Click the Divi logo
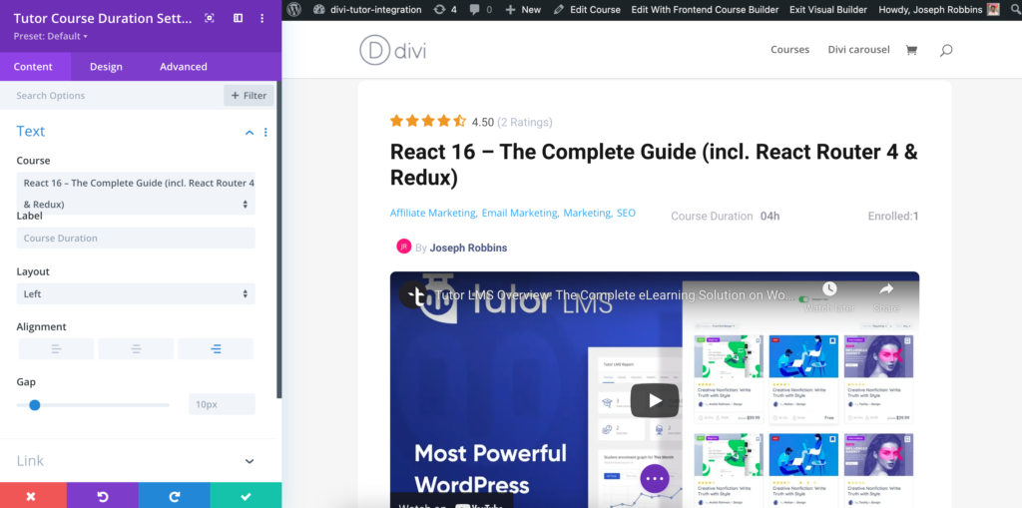 (392, 50)
